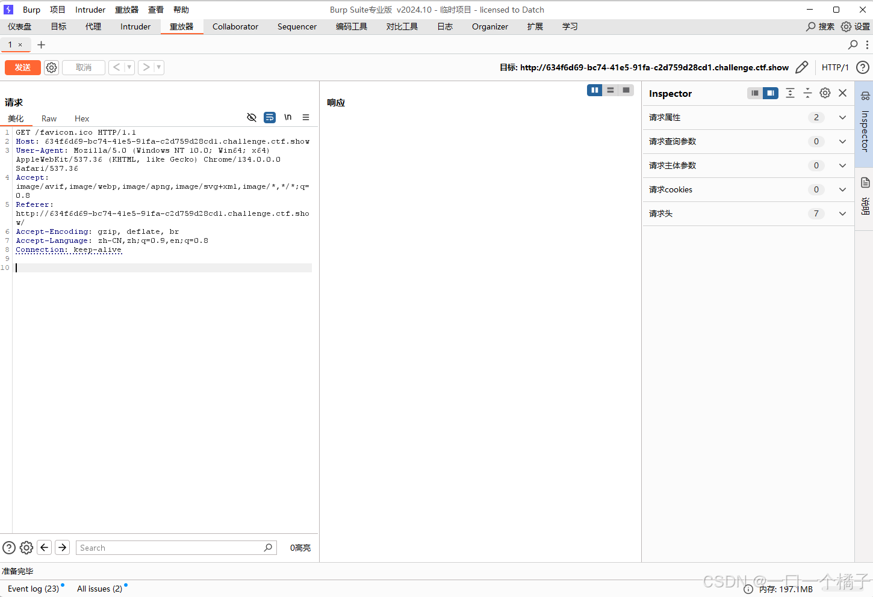This screenshot has height=597, width=873.
Task: Open the 编码工具 tab
Action: [x=352, y=26]
